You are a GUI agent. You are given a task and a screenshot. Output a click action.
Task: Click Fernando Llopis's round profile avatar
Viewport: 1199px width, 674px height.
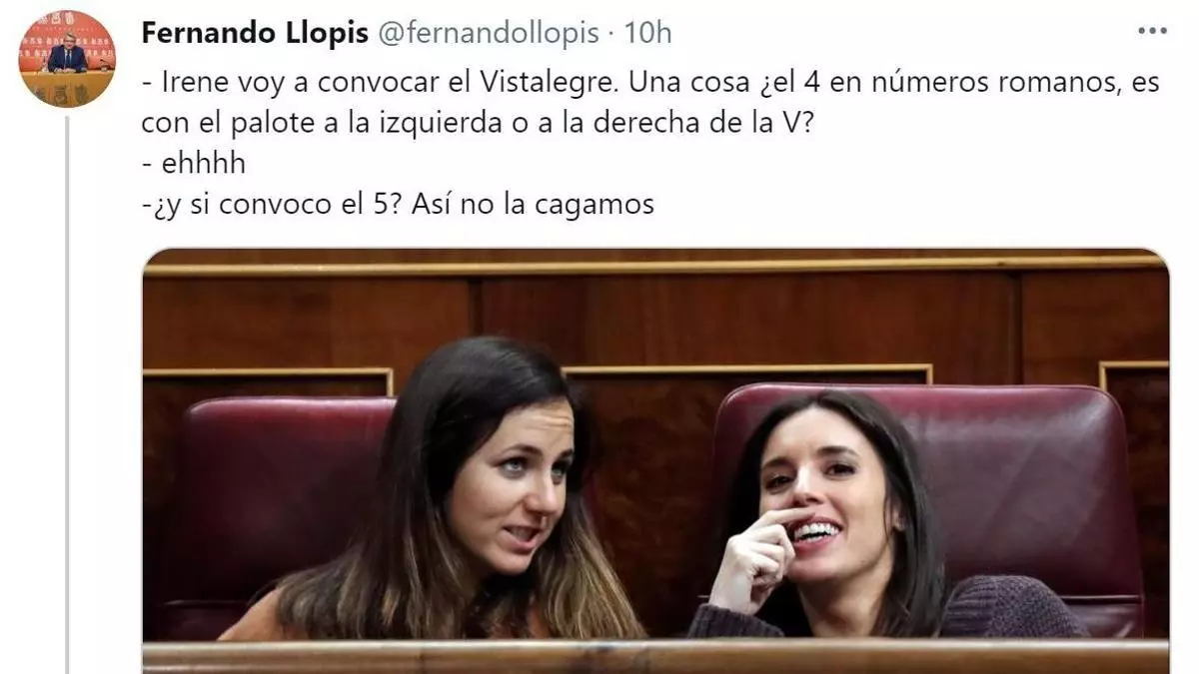click(67, 58)
